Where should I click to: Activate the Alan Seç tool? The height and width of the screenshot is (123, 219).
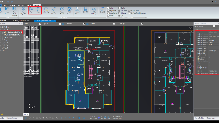(x=46, y=10)
